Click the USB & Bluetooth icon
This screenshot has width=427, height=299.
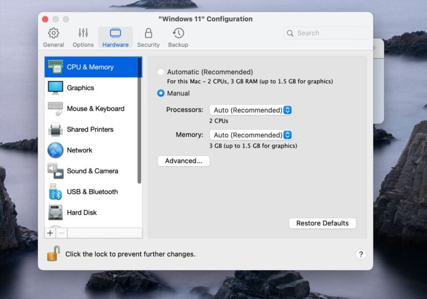point(56,192)
